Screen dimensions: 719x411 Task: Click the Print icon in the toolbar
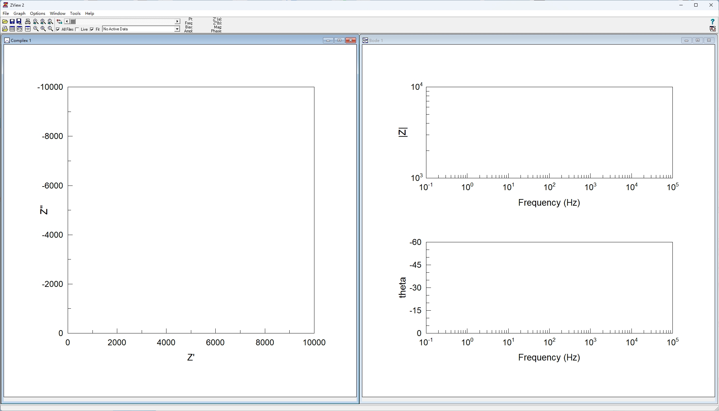28,21
